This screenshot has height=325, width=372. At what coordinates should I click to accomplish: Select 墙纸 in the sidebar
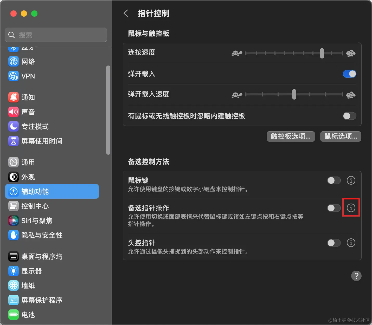pyautogui.click(x=52, y=286)
